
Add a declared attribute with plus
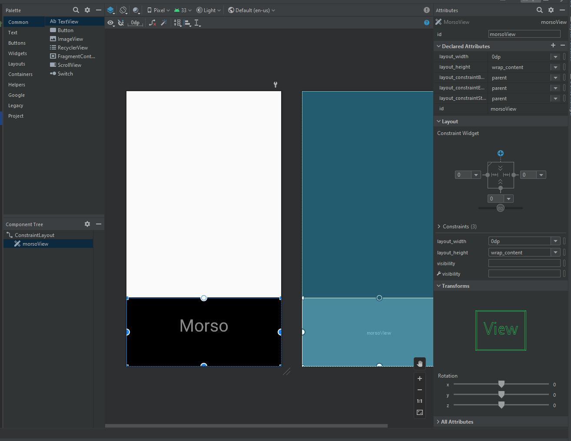click(553, 45)
